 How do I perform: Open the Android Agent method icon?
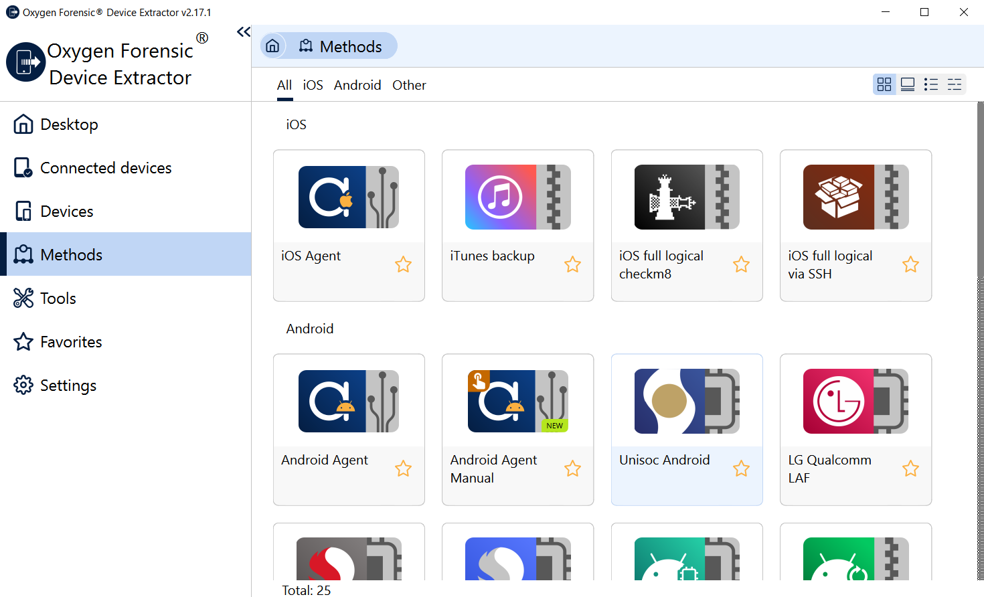pyautogui.click(x=349, y=401)
